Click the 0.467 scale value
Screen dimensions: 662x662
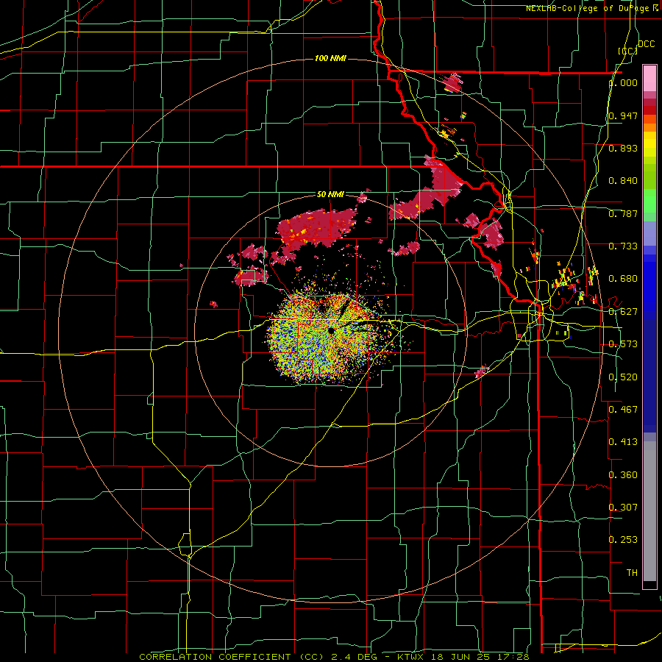pos(623,410)
